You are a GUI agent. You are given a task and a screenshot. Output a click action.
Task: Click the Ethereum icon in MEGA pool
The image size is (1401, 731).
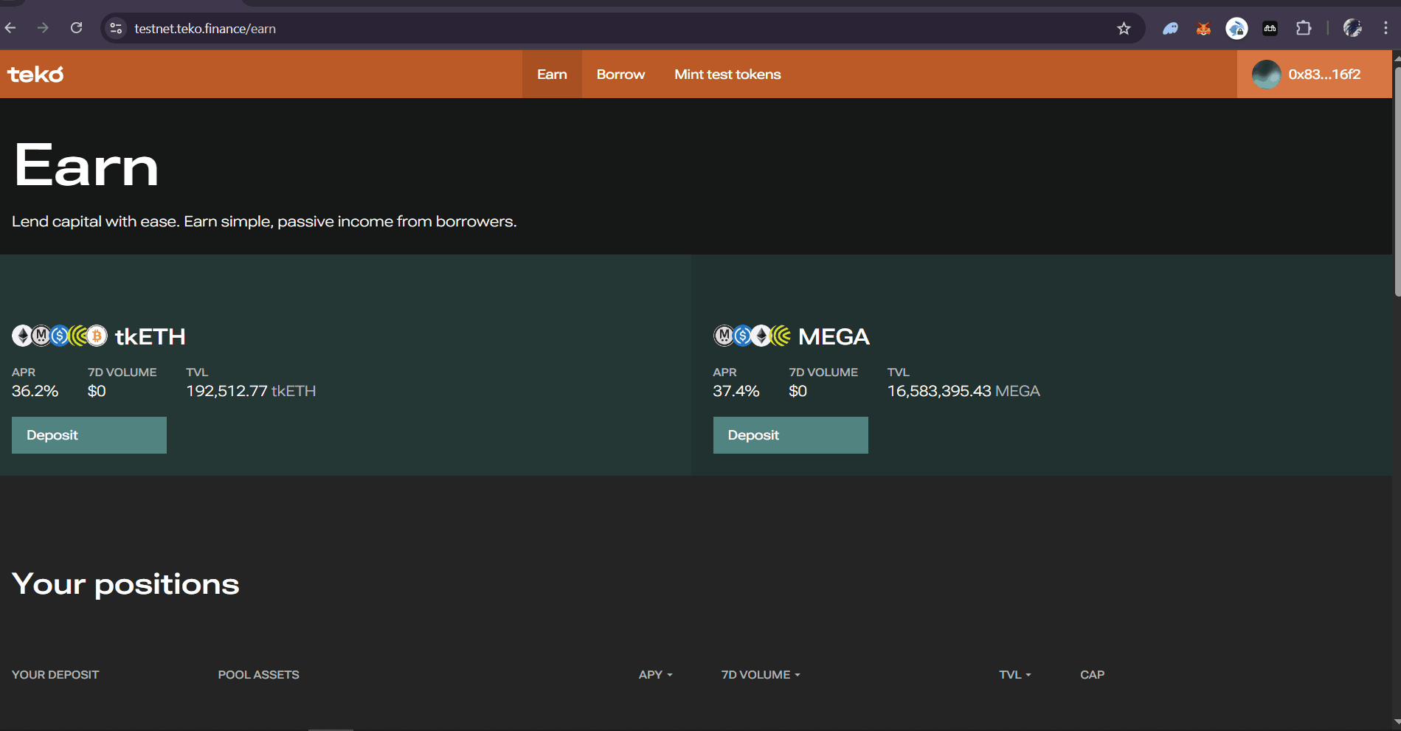tap(761, 336)
